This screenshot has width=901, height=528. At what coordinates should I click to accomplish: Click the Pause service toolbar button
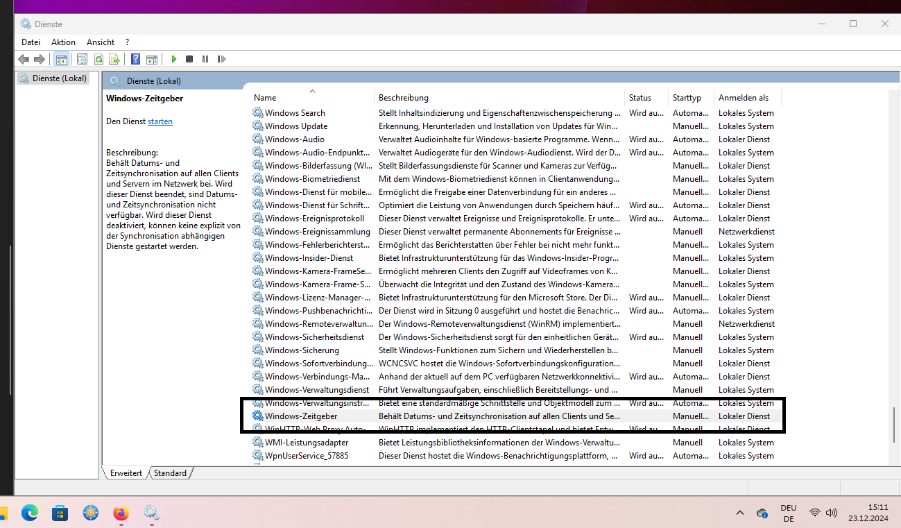205,60
